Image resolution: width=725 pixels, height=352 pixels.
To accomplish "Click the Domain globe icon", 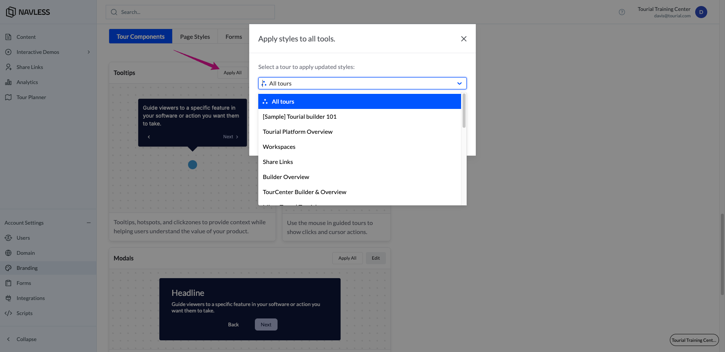I will pyautogui.click(x=8, y=253).
